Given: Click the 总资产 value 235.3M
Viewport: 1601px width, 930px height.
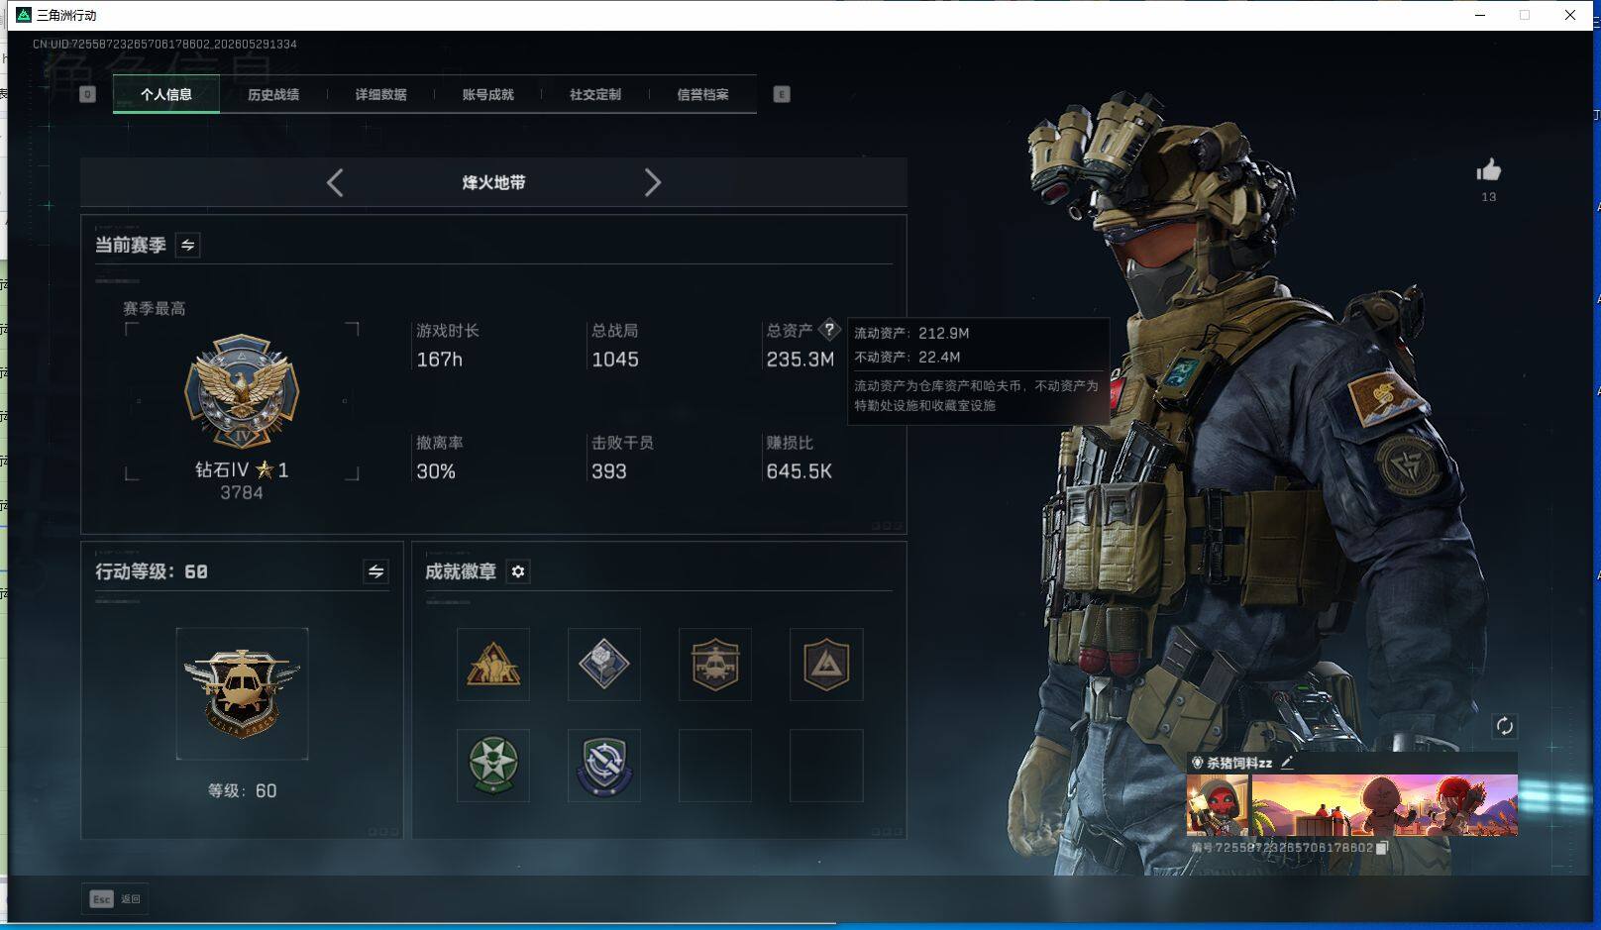Looking at the screenshot, I should [800, 360].
